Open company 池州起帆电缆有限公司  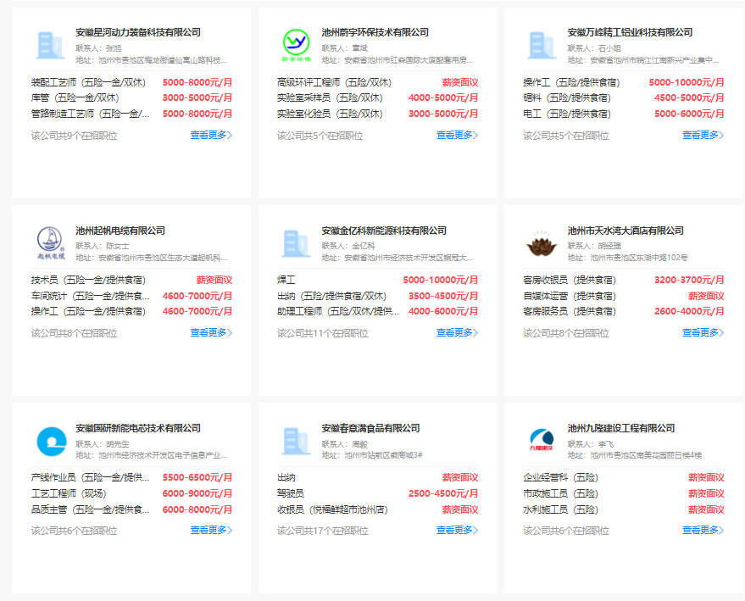click(120, 231)
